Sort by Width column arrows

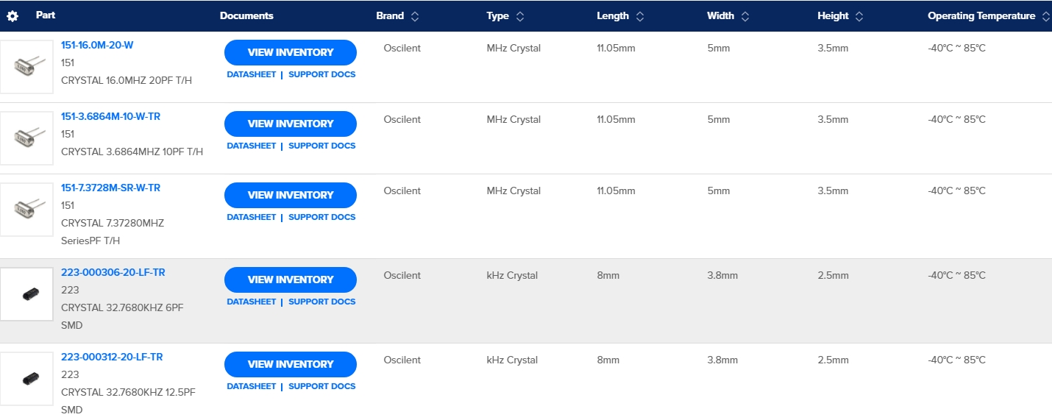[x=745, y=16]
